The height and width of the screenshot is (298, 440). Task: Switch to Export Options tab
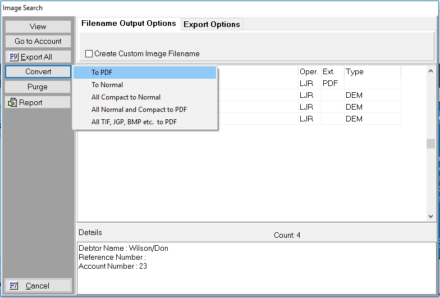pyautogui.click(x=212, y=24)
